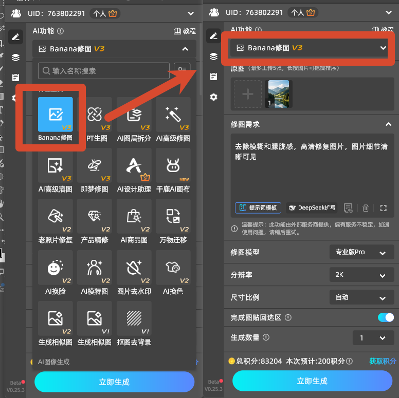This screenshot has height=398, width=399.
Task: Click 立即生成 in left panel
Action: (115, 382)
